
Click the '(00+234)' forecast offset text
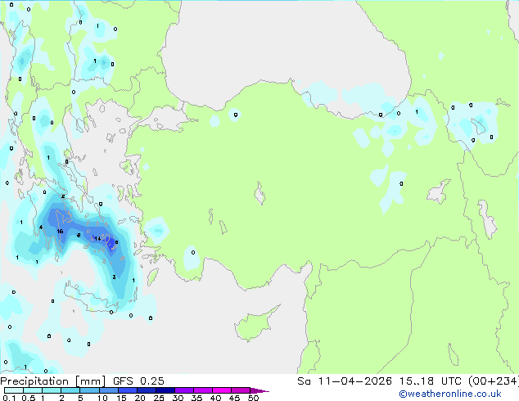pos(493,381)
